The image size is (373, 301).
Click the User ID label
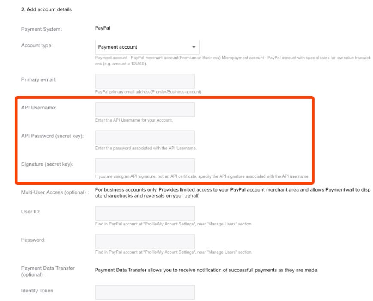[x=30, y=212]
